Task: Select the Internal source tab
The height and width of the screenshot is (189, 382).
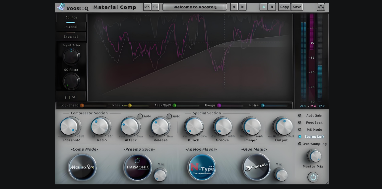Action: pyautogui.click(x=71, y=27)
